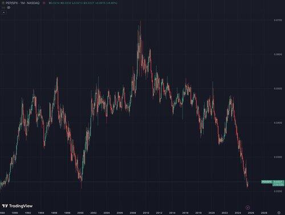Toggle the eye visibility icon below symbol
285x215 pixels.
9,7
